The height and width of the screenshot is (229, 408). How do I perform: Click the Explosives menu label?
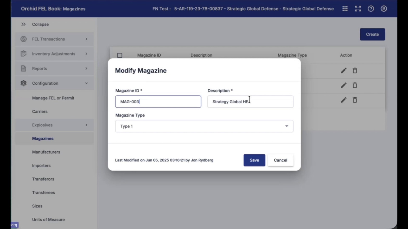(x=42, y=125)
